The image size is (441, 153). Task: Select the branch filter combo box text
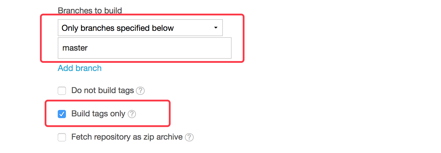[x=118, y=28]
